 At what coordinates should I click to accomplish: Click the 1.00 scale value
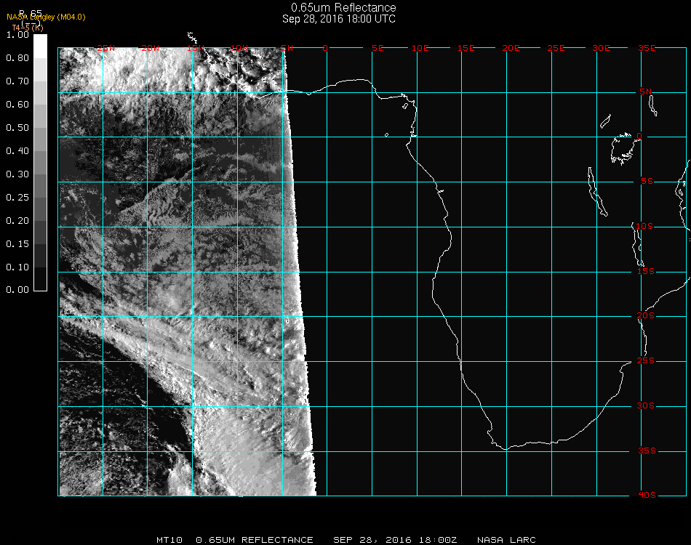pyautogui.click(x=17, y=35)
